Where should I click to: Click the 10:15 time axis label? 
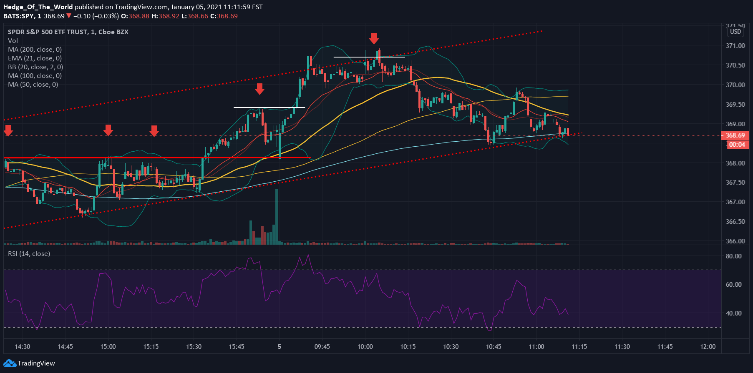tap(408, 347)
